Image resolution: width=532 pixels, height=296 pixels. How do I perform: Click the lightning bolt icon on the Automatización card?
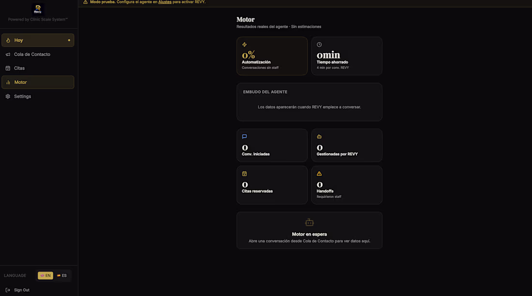tap(244, 45)
